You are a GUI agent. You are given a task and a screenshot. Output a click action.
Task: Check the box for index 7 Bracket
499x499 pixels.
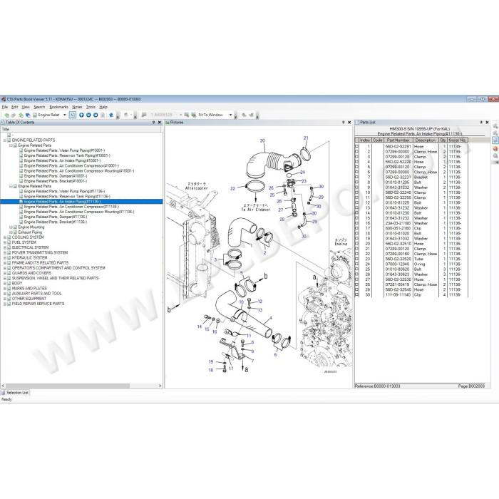tap(356, 178)
